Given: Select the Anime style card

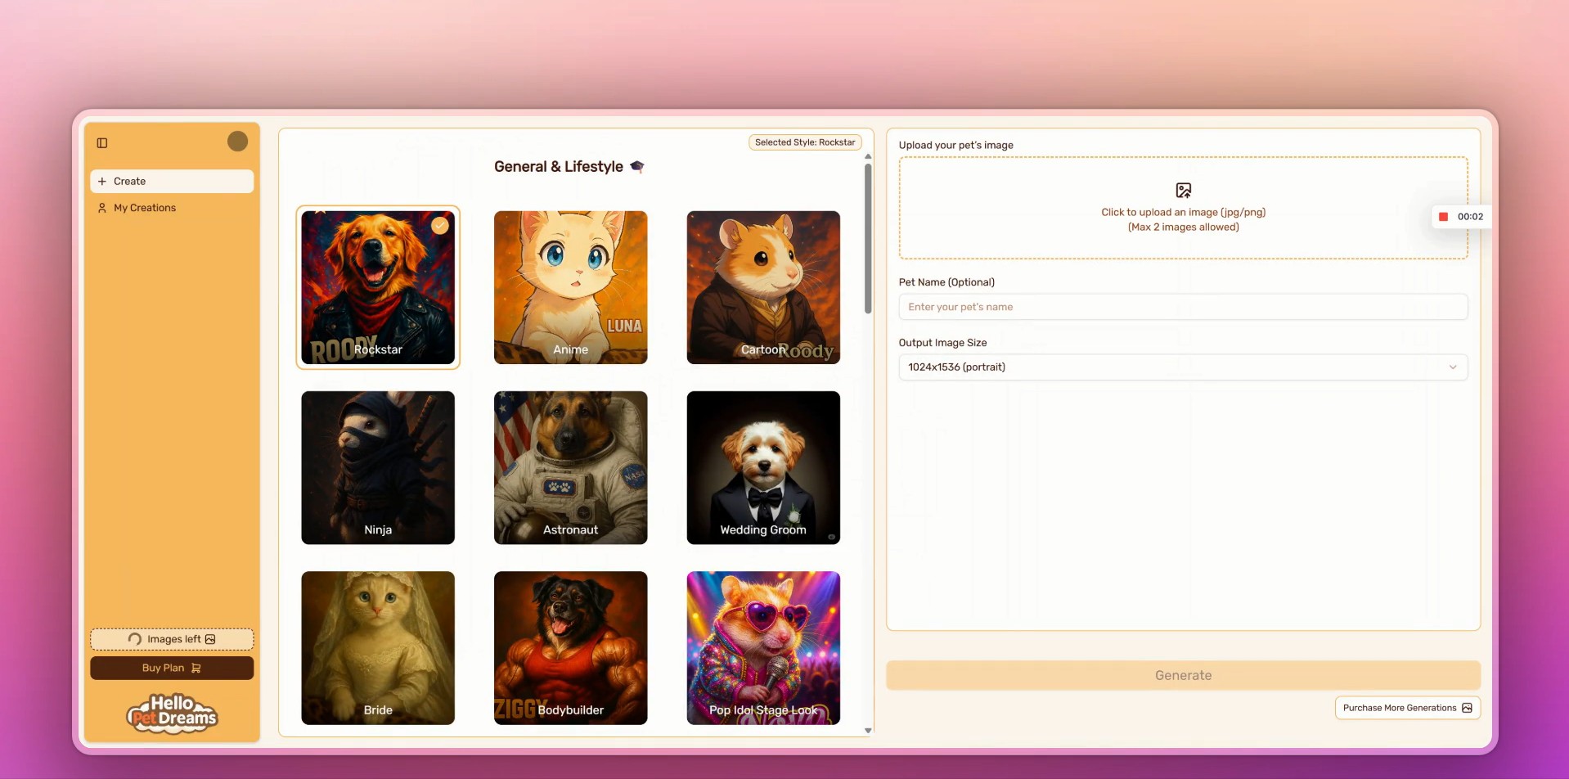Looking at the screenshot, I should pos(570,287).
